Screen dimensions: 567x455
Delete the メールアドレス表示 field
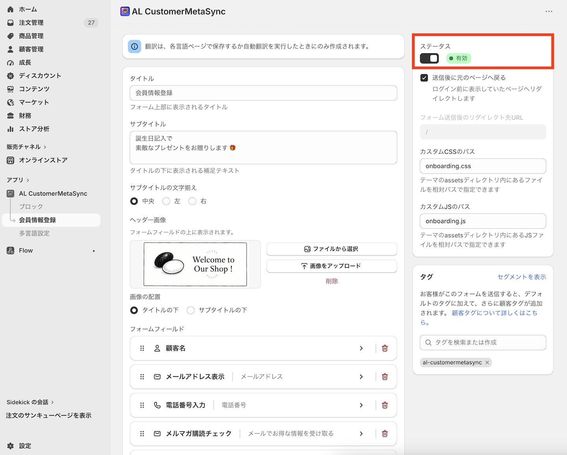[x=385, y=377]
